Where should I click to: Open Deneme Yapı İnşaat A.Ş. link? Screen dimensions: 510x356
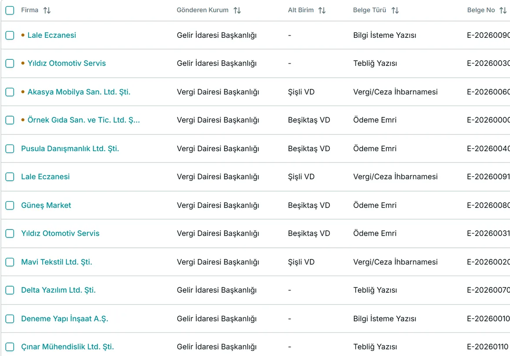[x=64, y=319]
